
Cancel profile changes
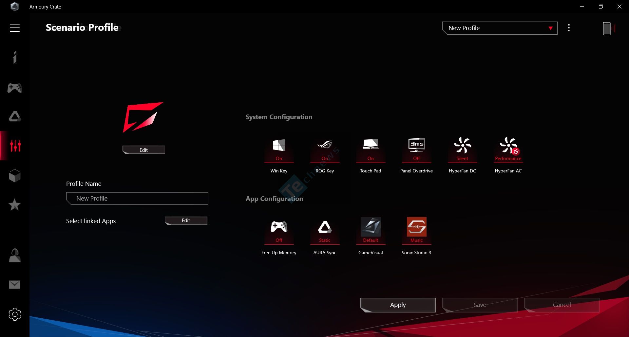pos(562,305)
